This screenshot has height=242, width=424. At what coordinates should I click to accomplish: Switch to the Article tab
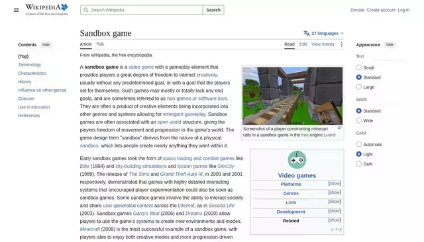(85, 44)
